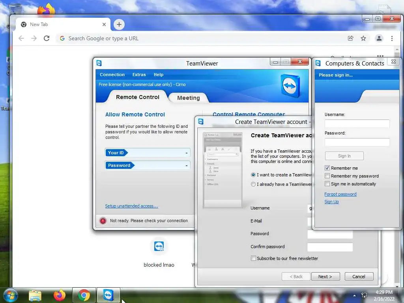Open the Help menu in TeamViewer
404x303 pixels.
click(x=159, y=75)
